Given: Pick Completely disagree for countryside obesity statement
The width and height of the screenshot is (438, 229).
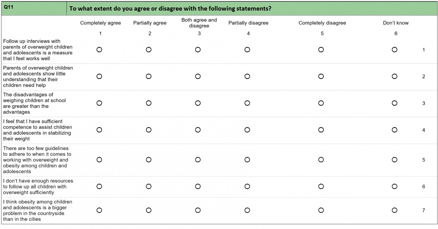Looking at the screenshot, I should (321, 210).
